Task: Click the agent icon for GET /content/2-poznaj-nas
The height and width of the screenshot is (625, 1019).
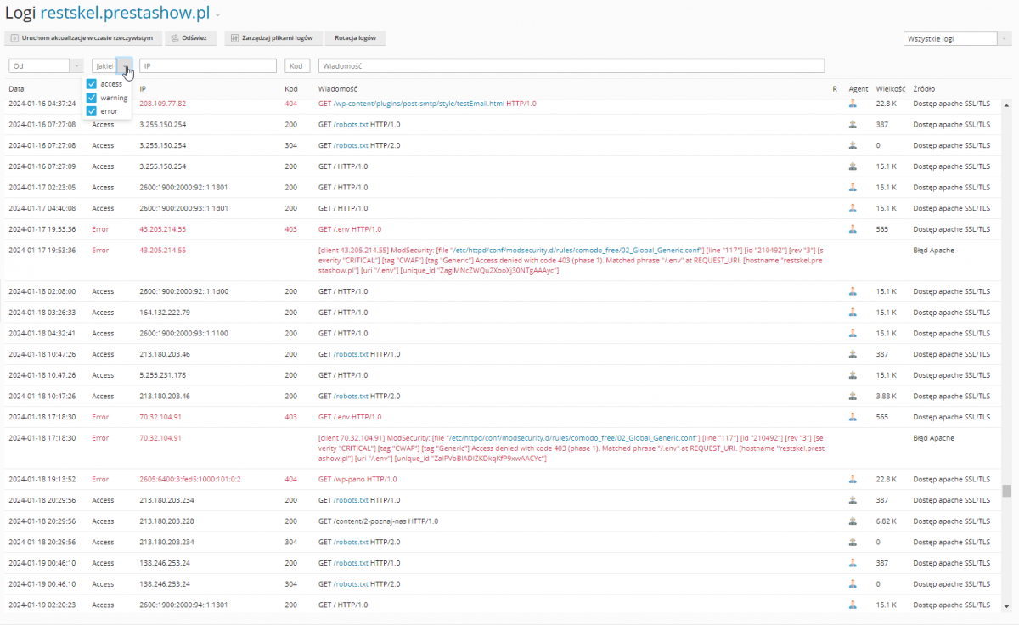Action: (x=853, y=521)
